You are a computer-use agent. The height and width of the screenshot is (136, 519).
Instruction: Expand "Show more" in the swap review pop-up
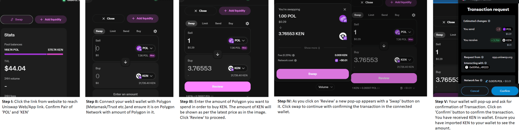tap(312, 48)
